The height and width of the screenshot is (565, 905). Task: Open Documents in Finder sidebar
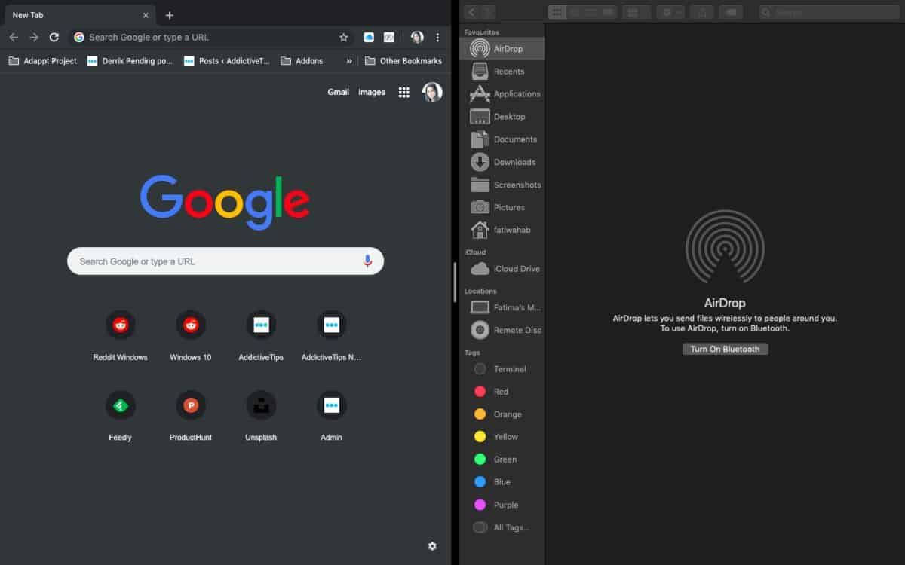pyautogui.click(x=502, y=139)
